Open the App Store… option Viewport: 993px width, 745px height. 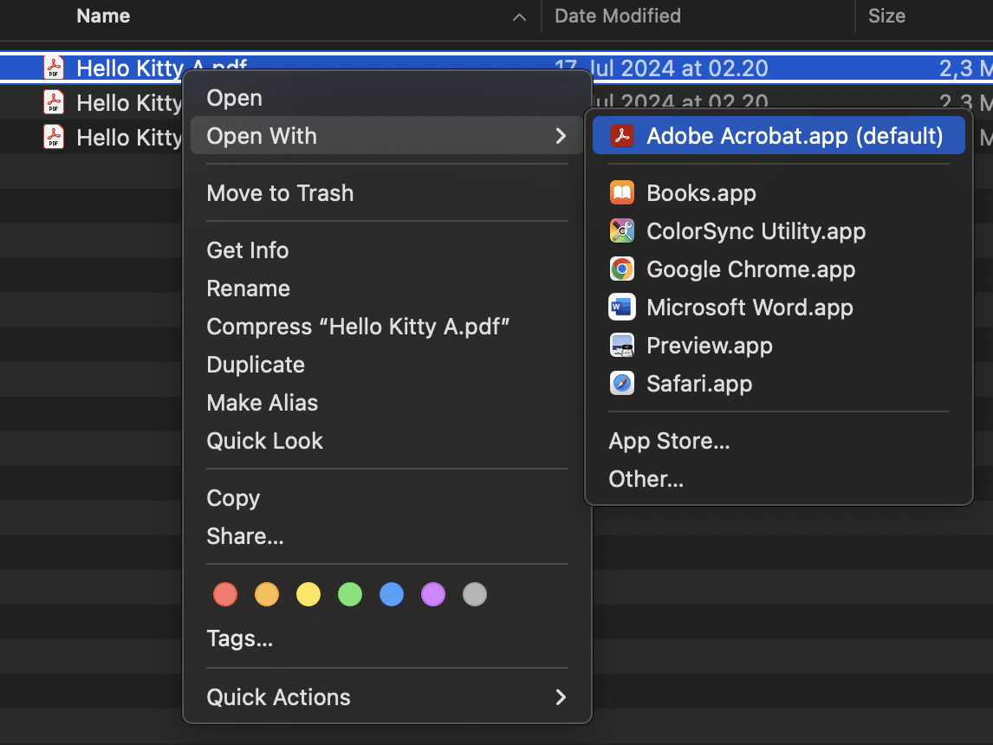[669, 441]
